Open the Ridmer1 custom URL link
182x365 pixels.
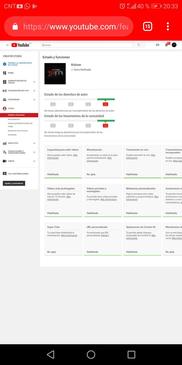105,235
